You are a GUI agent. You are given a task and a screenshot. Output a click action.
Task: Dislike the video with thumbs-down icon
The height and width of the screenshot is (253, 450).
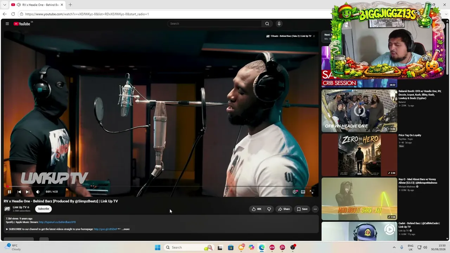[x=269, y=209]
